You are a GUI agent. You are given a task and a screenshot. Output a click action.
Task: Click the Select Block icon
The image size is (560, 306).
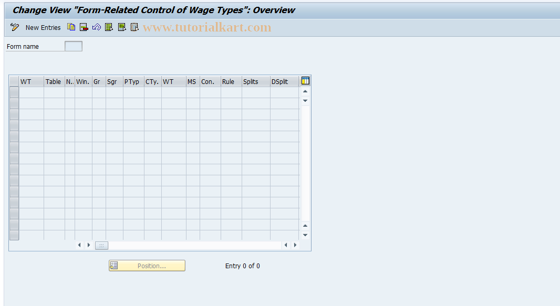click(x=122, y=27)
